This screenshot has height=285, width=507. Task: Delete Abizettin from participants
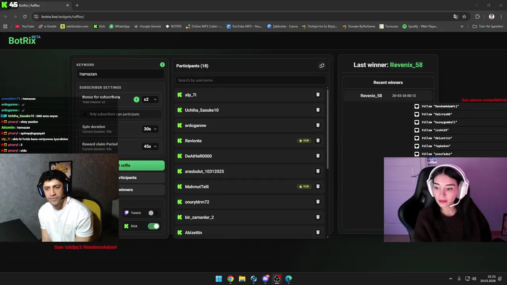click(318, 232)
